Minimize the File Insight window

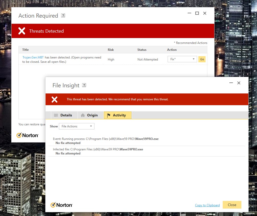point(231,83)
